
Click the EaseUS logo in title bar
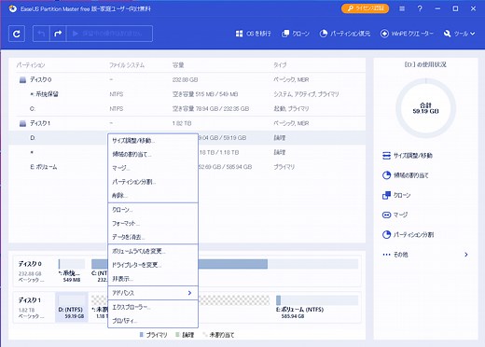[13, 8]
